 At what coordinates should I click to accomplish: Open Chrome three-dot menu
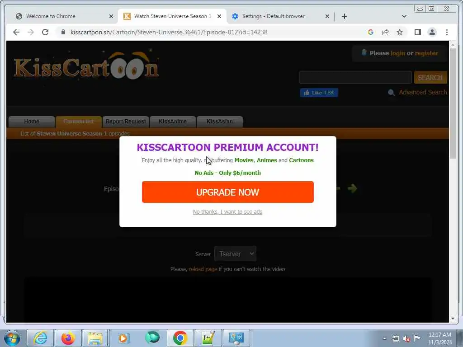[x=447, y=32]
